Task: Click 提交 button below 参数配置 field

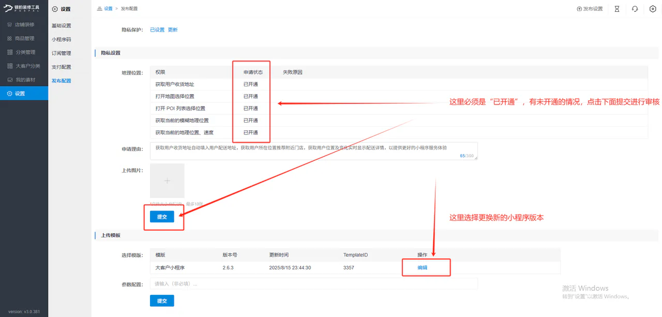Action: point(162,301)
